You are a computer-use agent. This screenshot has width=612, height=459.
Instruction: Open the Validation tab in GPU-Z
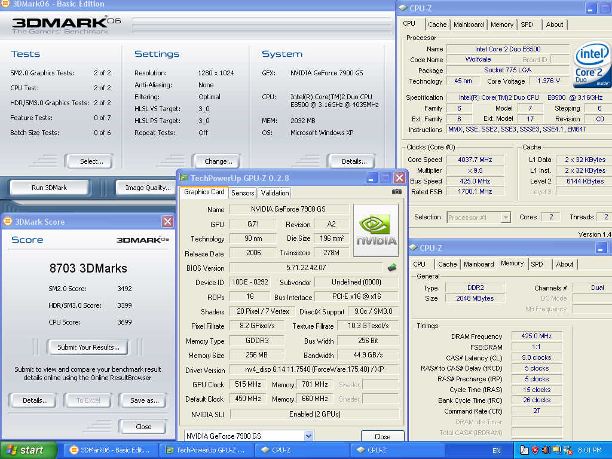coord(275,193)
